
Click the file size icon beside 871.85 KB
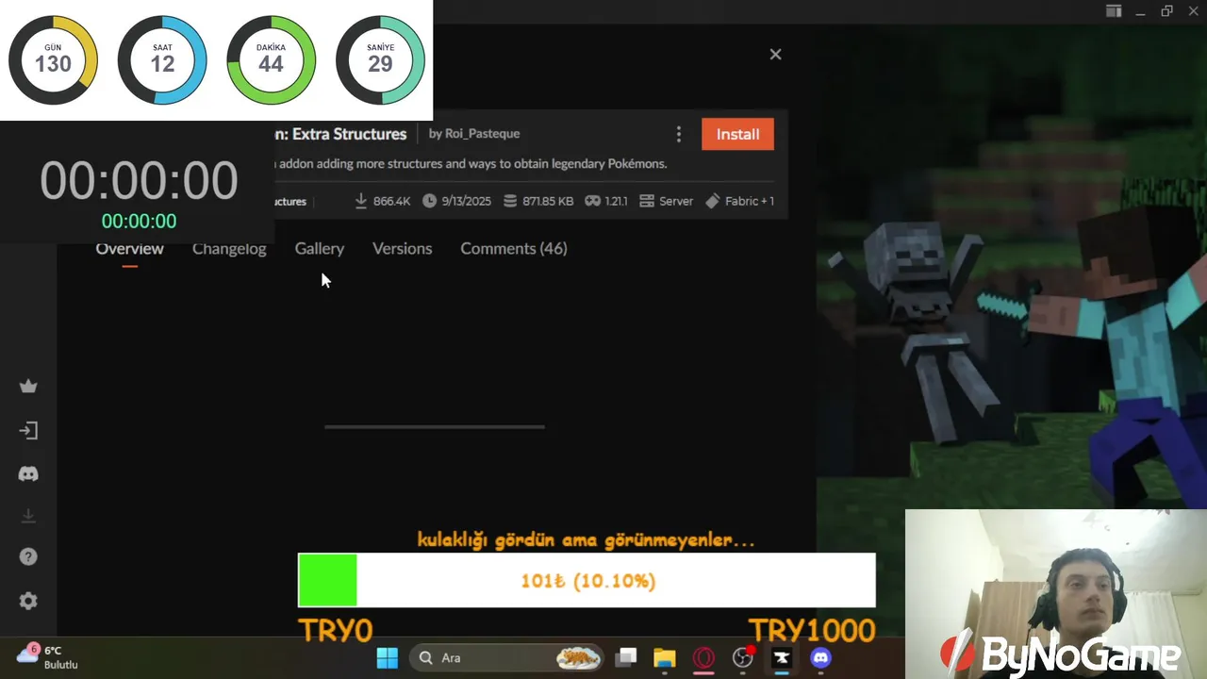[510, 201]
